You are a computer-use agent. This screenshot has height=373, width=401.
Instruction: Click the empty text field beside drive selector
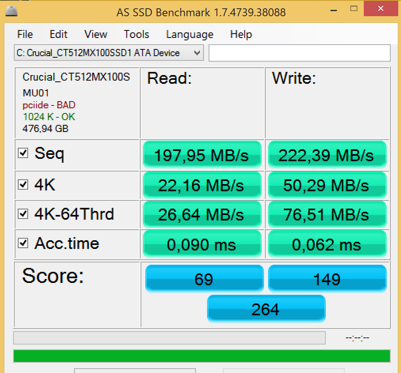300,53
